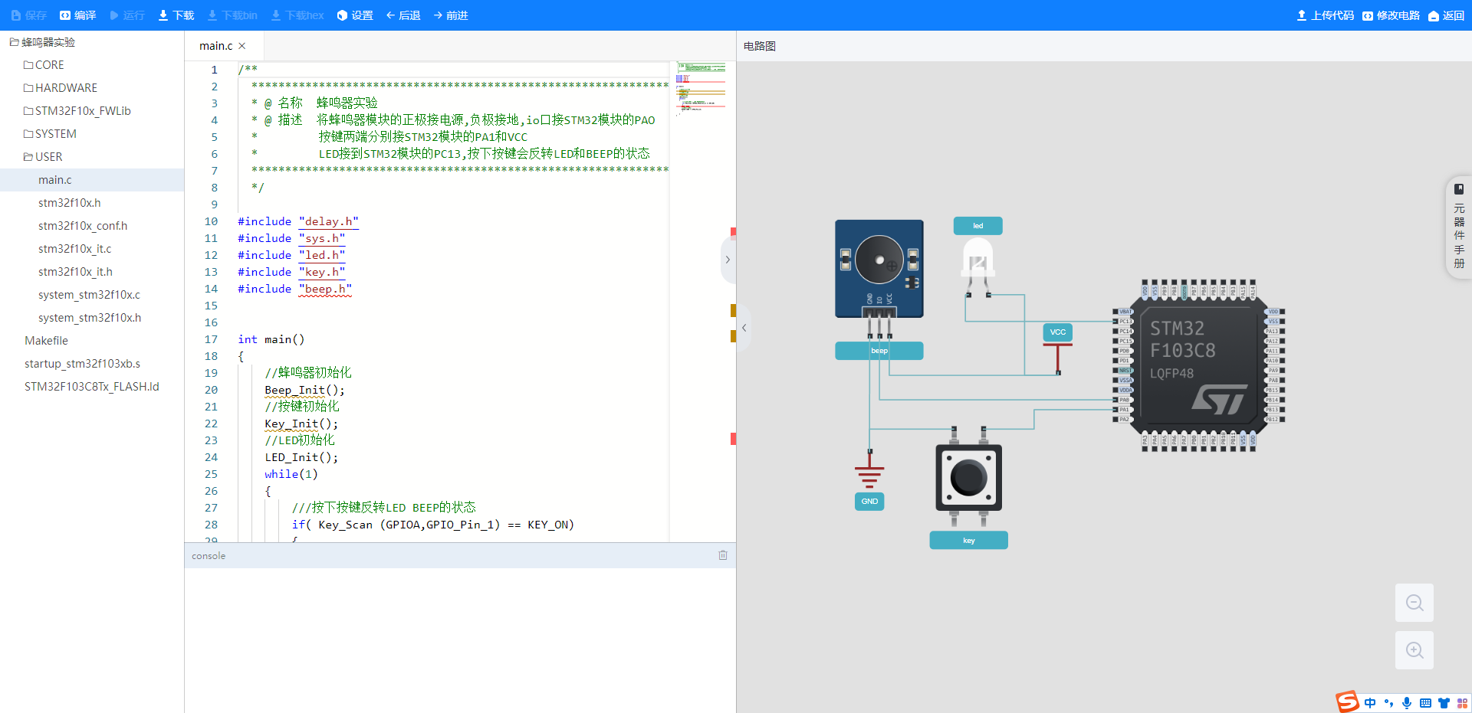Click the code minimap overview

point(701,87)
